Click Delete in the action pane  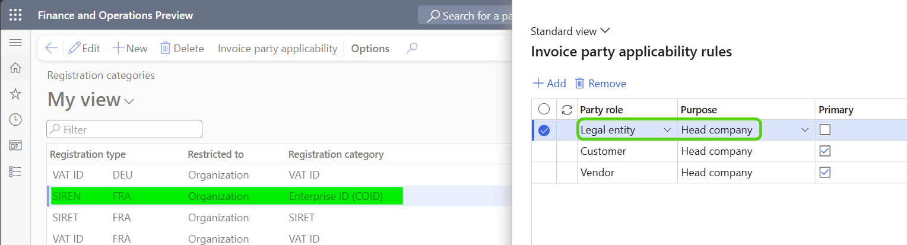[x=182, y=49]
